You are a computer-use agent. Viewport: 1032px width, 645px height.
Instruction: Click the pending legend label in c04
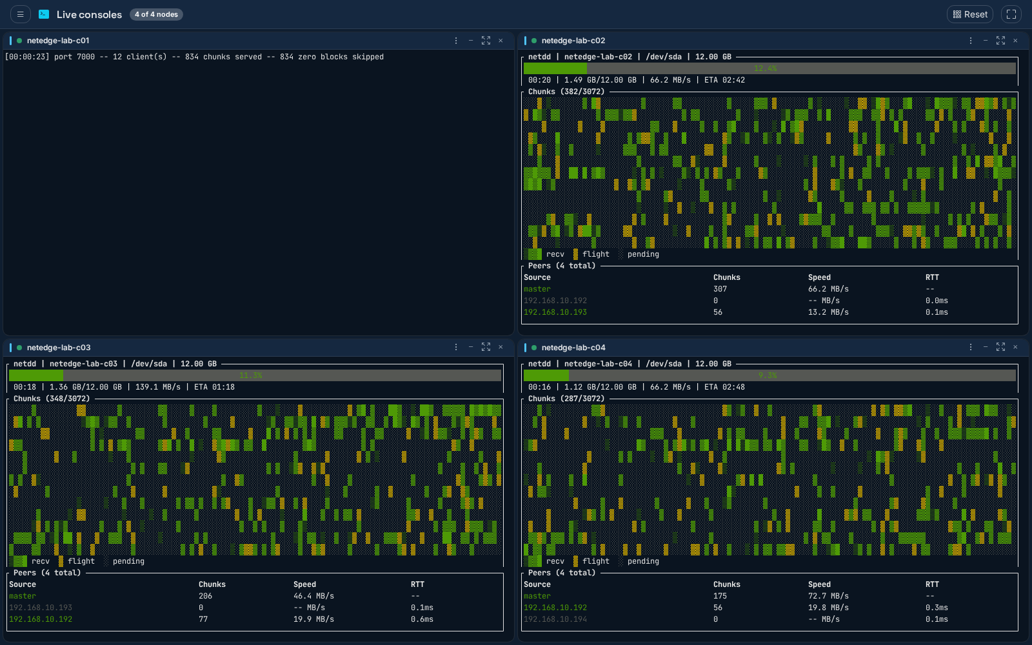643,561
